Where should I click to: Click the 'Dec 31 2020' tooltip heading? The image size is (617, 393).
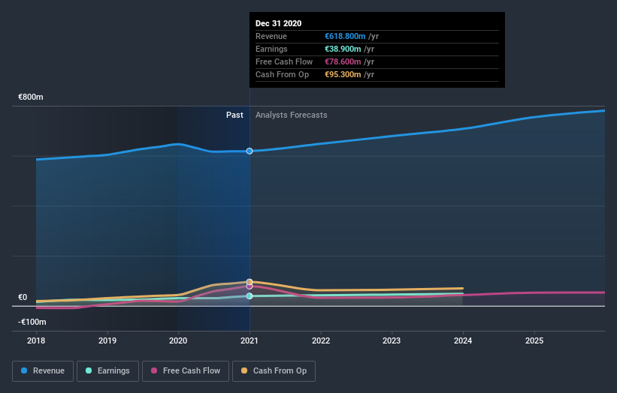tap(278, 23)
